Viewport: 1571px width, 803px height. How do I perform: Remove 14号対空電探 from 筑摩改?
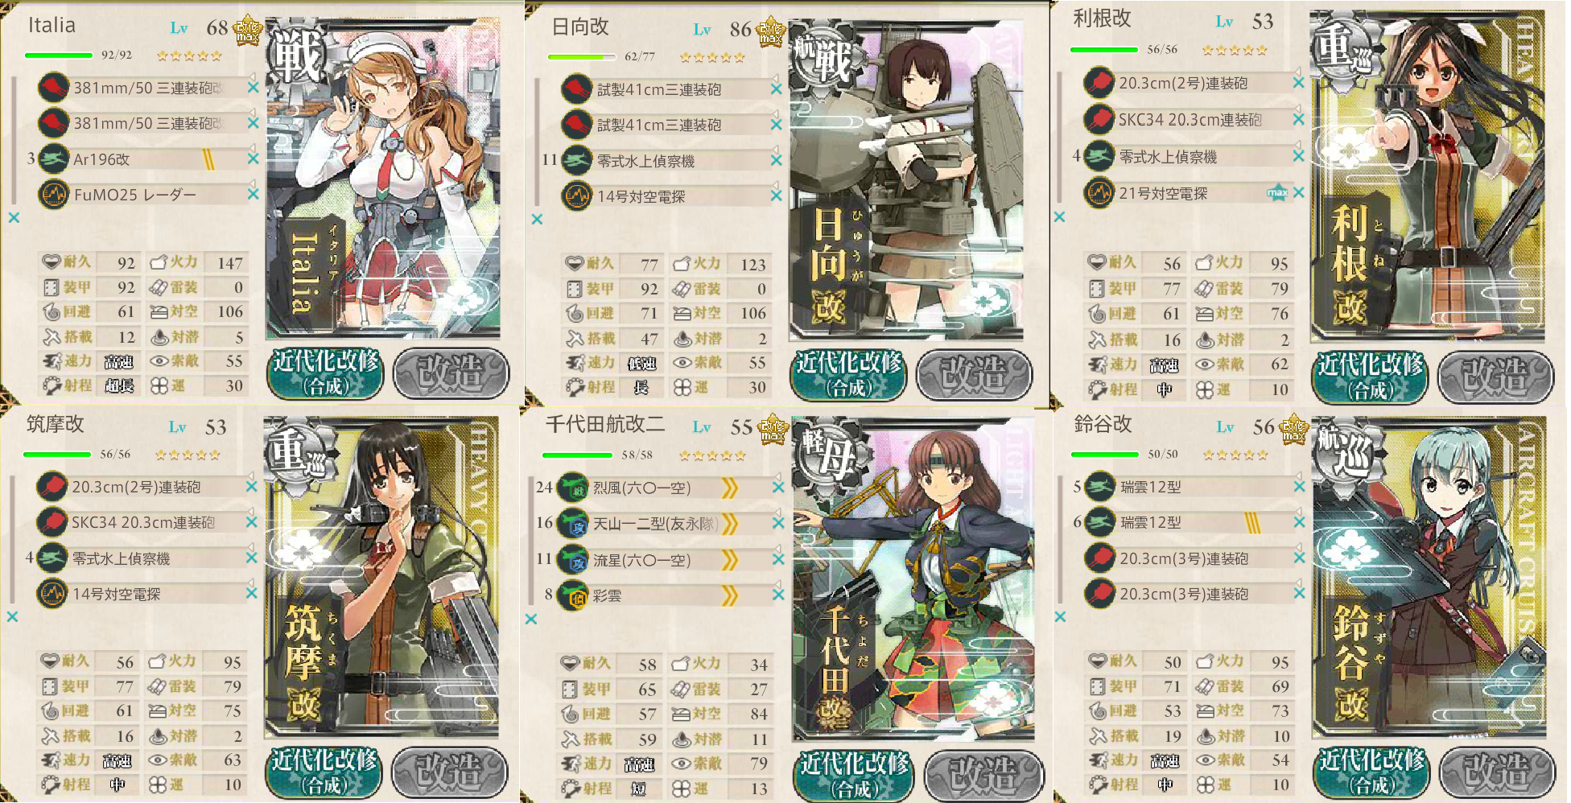(x=251, y=593)
